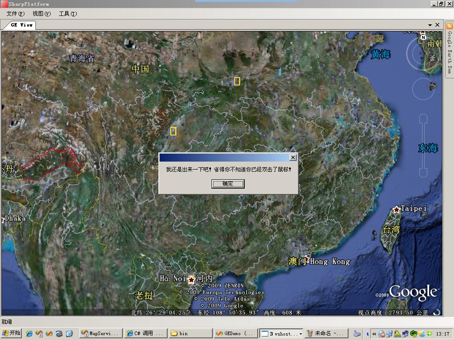
Task: Select the GE View tab
Action: pos(21,25)
